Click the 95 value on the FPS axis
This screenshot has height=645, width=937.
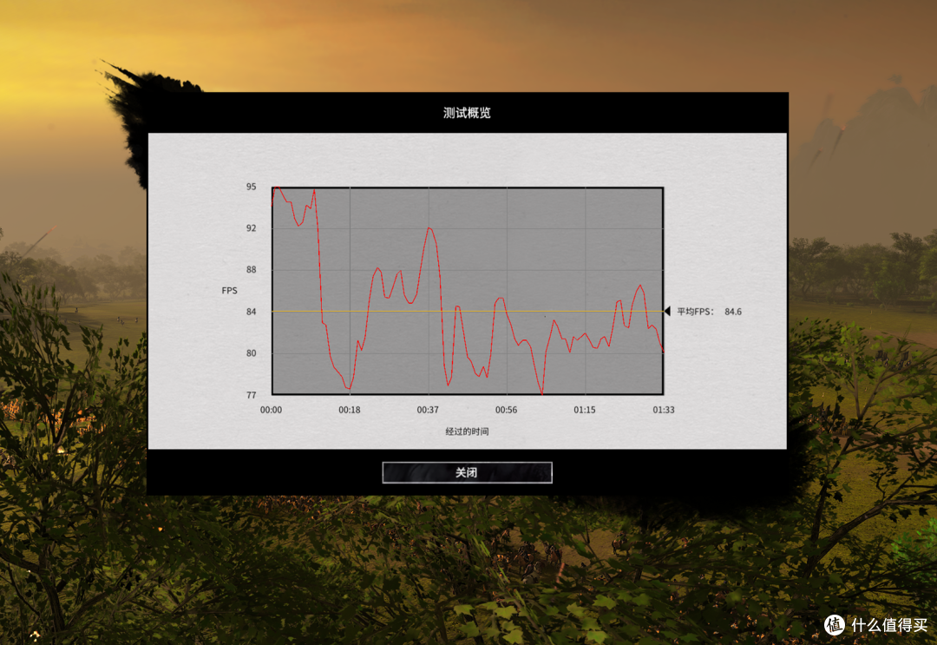point(251,187)
